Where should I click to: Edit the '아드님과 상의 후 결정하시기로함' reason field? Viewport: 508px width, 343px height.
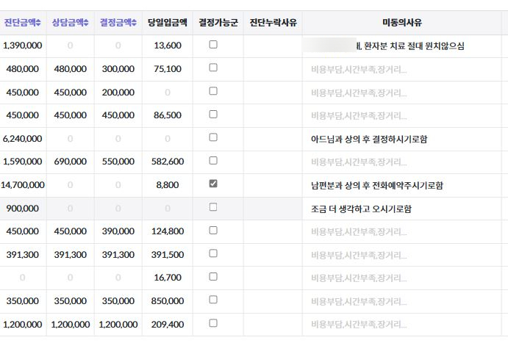402,138
